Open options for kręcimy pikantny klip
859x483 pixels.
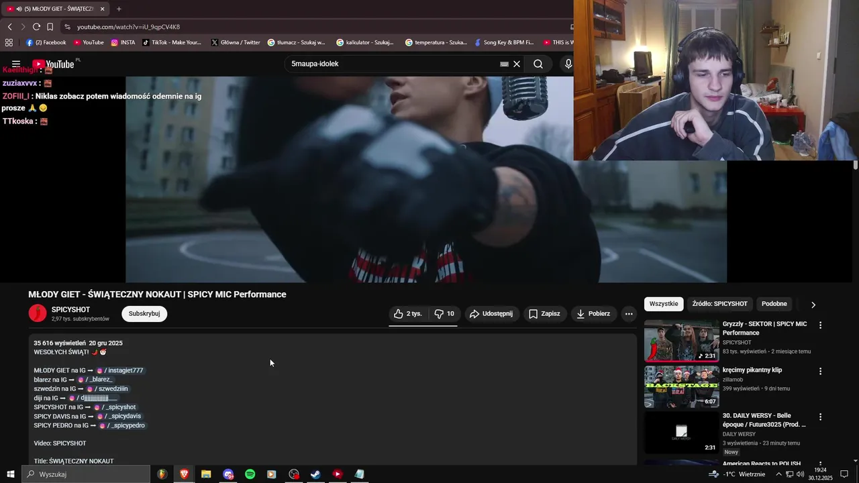click(819, 371)
